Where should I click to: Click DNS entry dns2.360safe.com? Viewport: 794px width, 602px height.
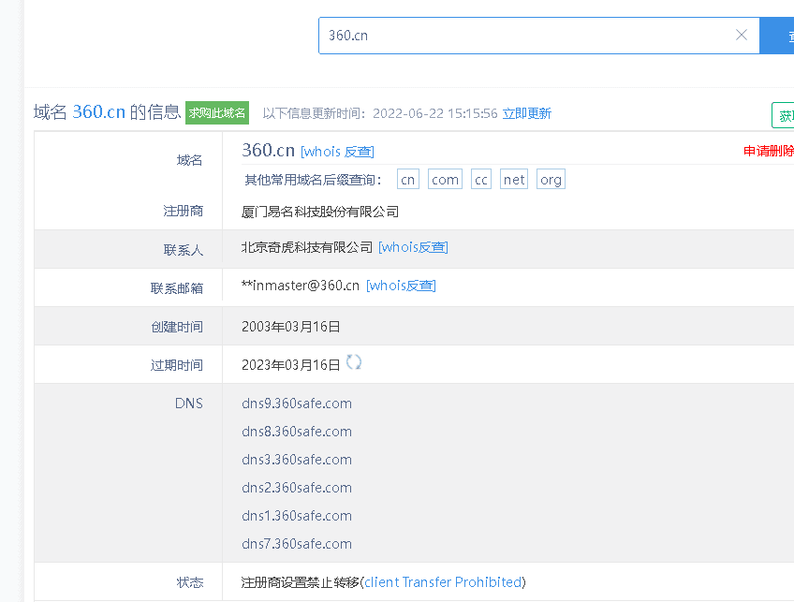click(x=297, y=488)
